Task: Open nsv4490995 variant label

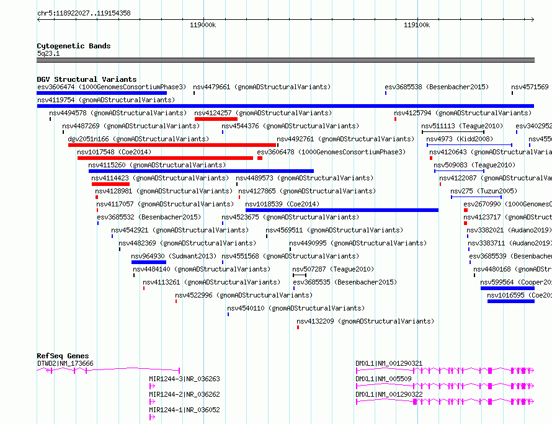Action: pyautogui.click(x=358, y=243)
